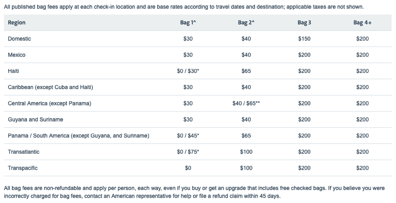
Task: Click the Region column header
Action: pos(16,23)
